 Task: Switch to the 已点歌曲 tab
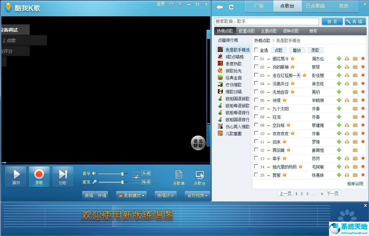(315, 6)
